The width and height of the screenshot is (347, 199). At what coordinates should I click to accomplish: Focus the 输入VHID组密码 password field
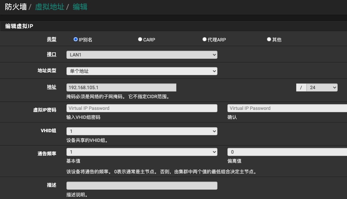point(142,108)
